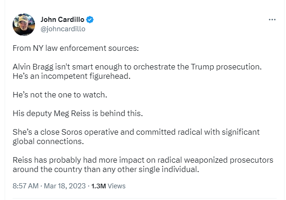Click the line 'His deputy Meg Reiss is behind this.'

(78, 113)
